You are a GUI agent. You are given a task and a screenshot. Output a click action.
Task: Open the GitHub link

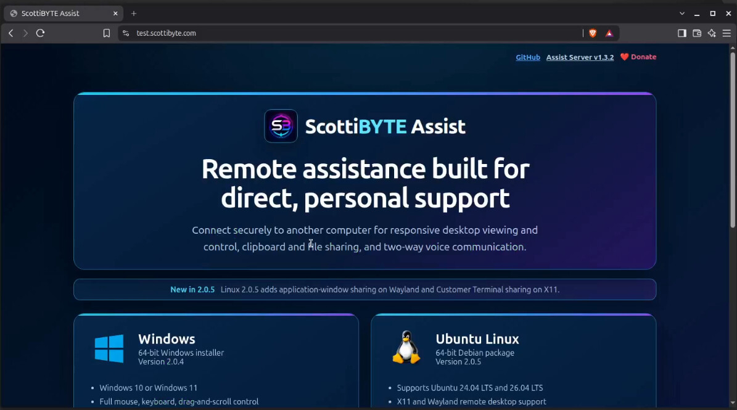(x=528, y=57)
